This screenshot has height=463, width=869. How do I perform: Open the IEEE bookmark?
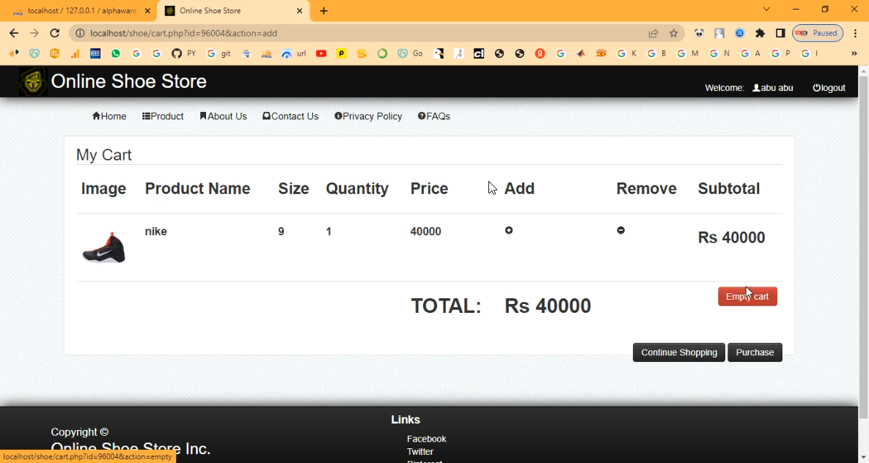pyautogui.click(x=95, y=53)
